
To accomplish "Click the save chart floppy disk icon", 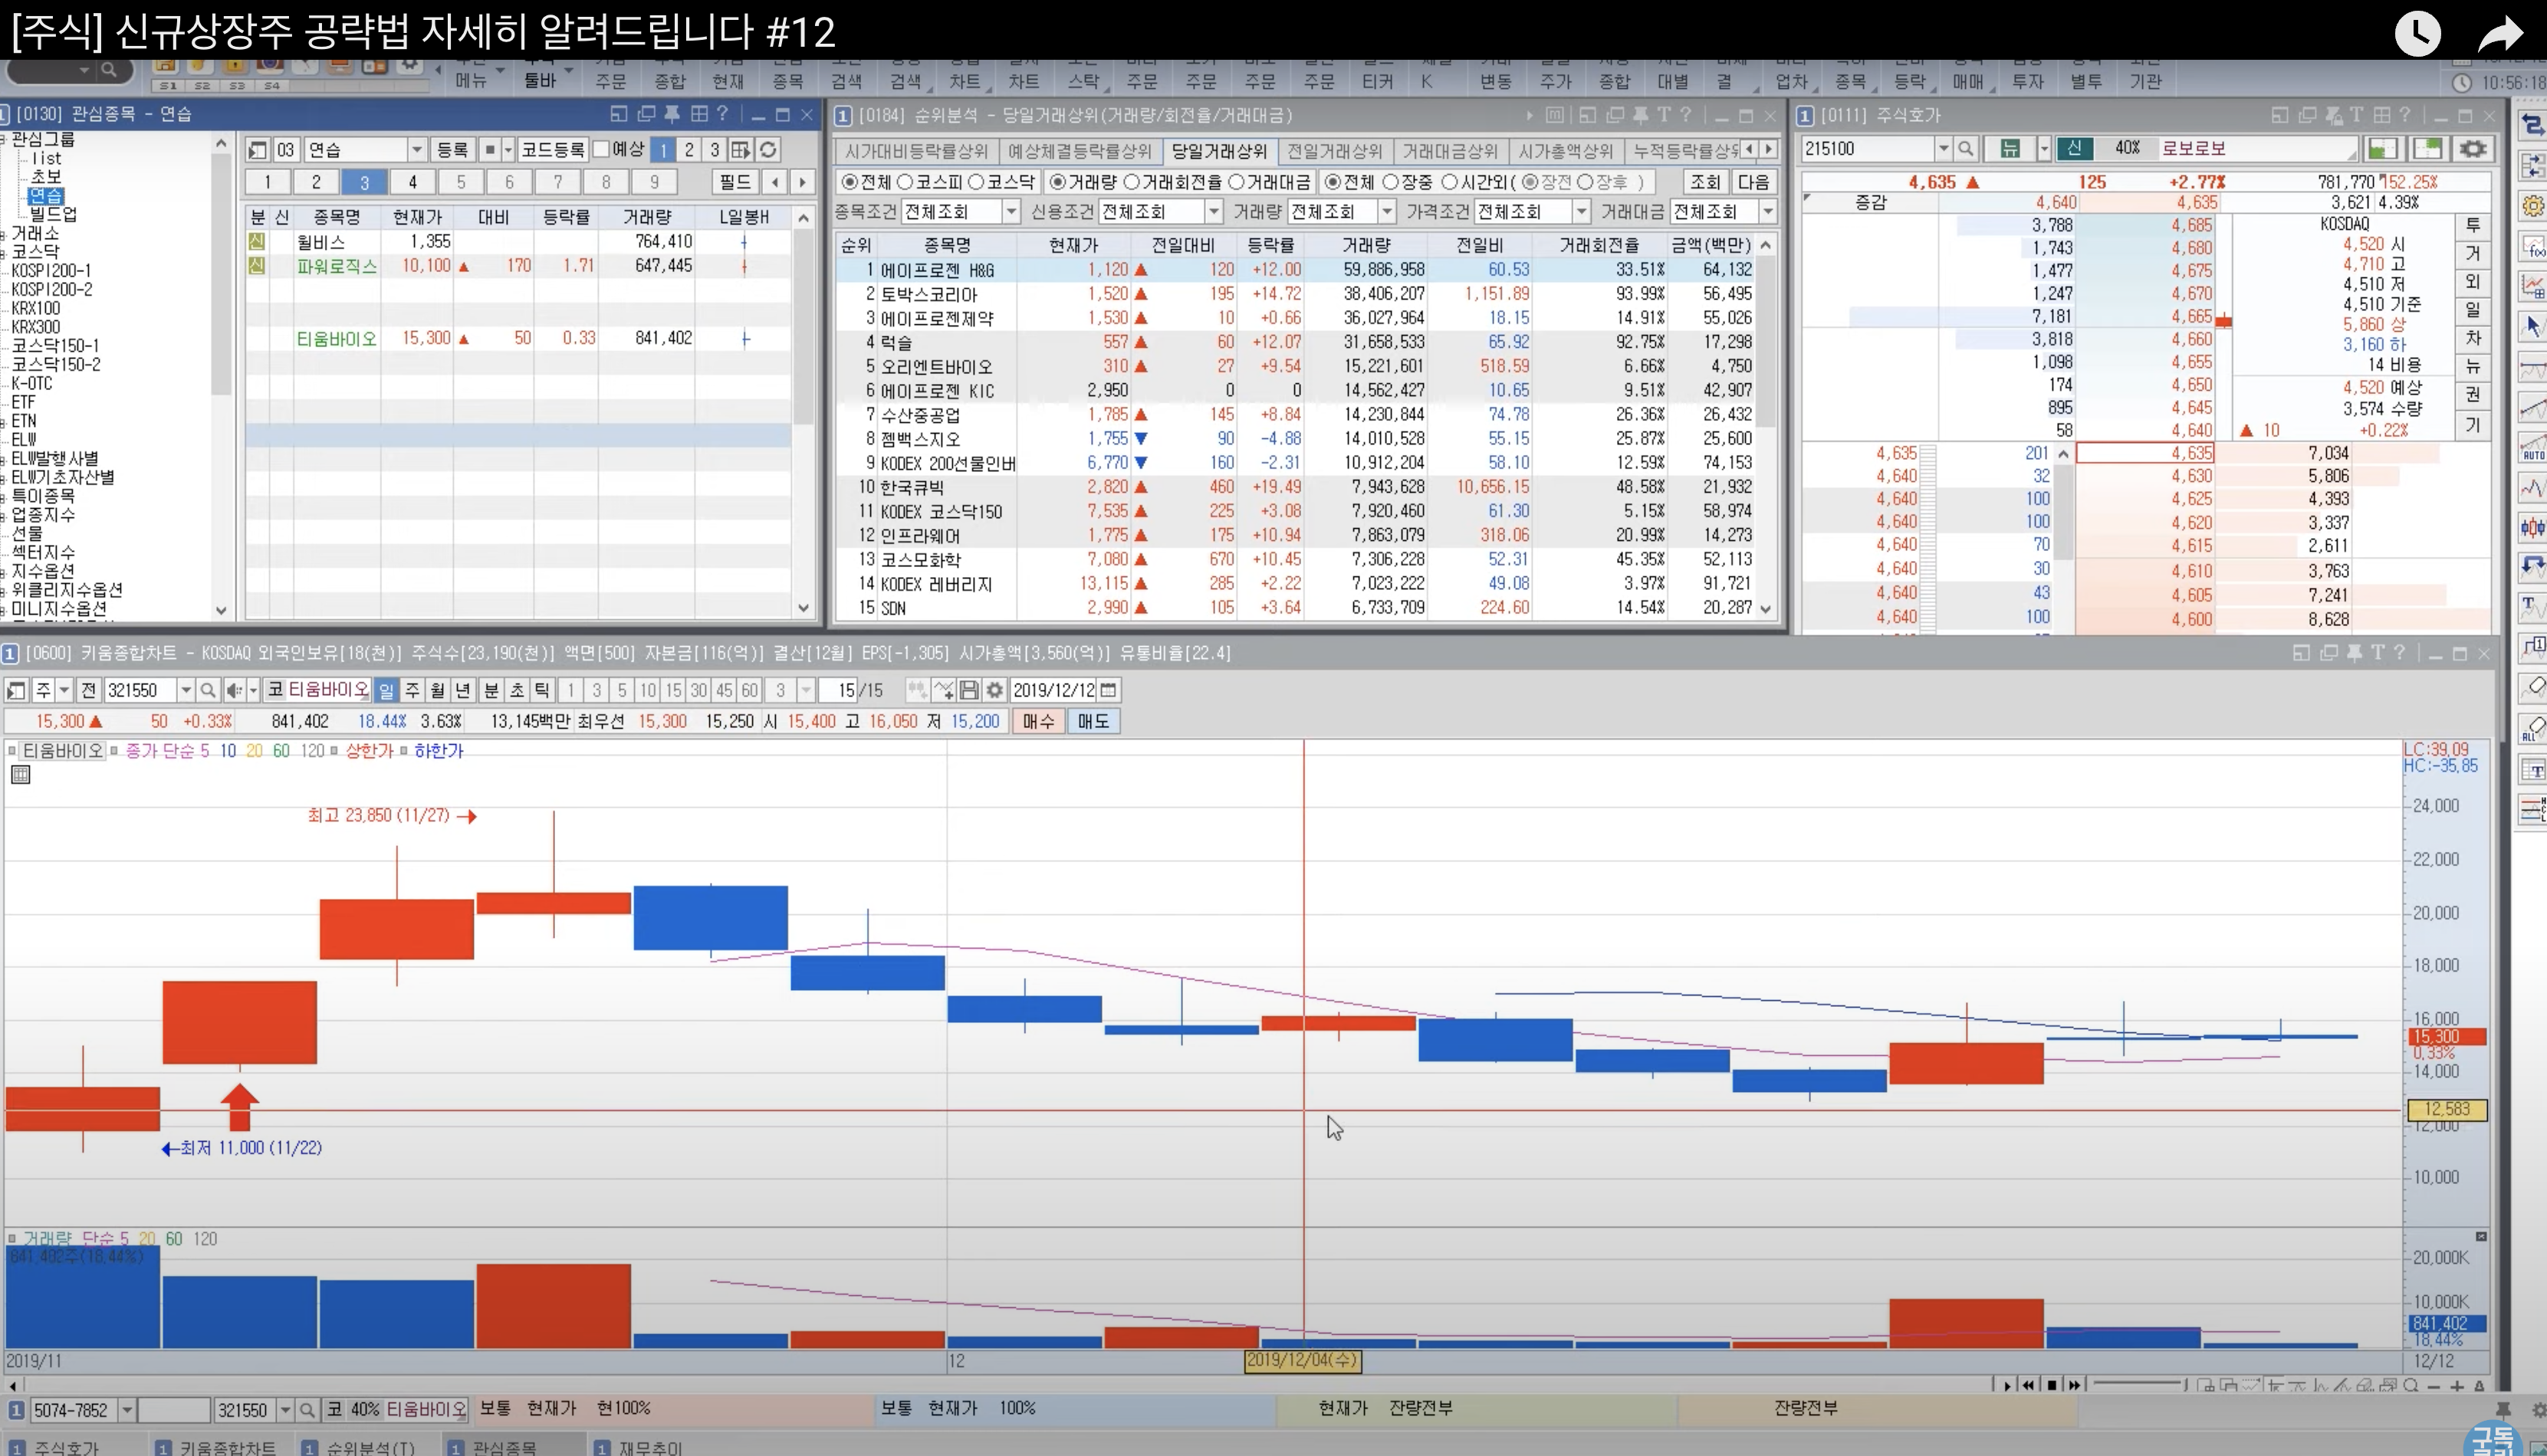I will (x=968, y=690).
